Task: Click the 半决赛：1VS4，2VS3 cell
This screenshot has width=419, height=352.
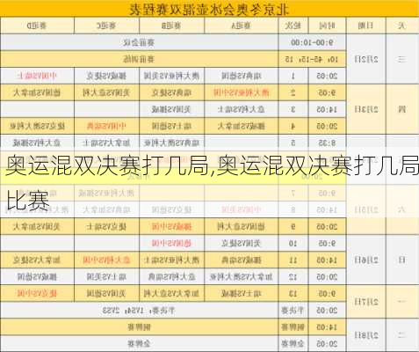Action: pyautogui.click(x=139, y=310)
